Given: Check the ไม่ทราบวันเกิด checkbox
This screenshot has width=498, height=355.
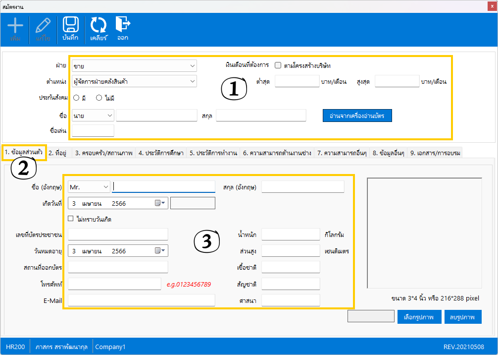Looking at the screenshot, I should [71, 219].
